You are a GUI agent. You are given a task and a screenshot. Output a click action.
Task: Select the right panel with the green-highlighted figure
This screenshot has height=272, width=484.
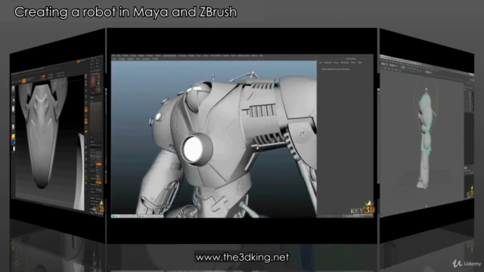pyautogui.click(x=427, y=136)
